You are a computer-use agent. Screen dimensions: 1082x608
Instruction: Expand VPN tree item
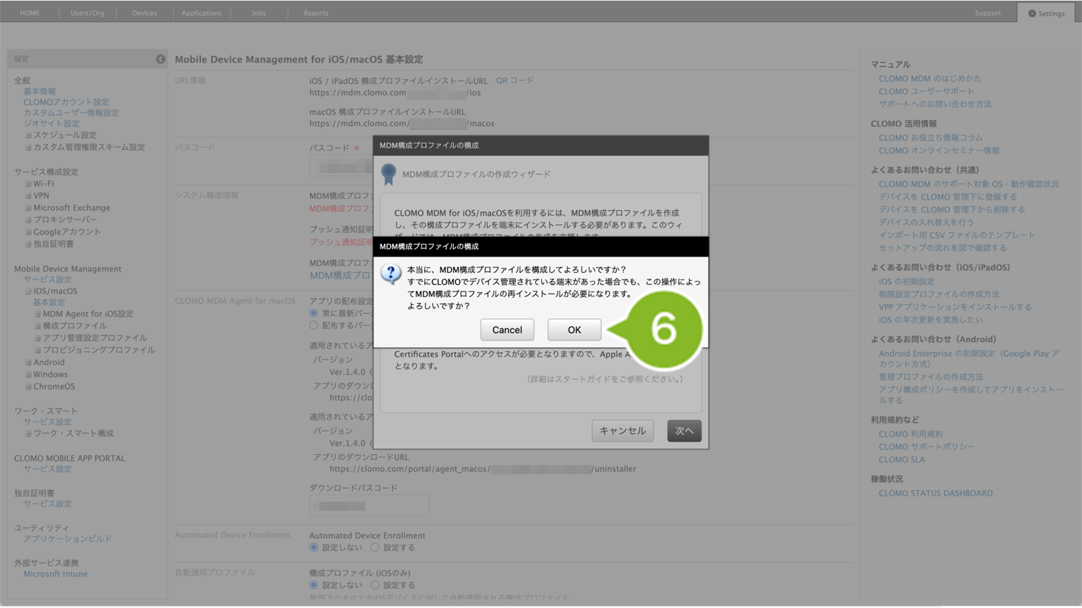pos(28,196)
